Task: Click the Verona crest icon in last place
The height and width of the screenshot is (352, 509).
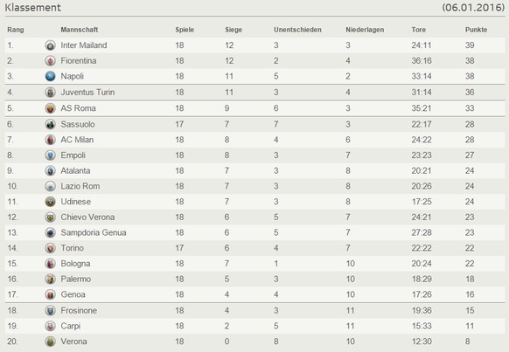Action: tap(51, 342)
